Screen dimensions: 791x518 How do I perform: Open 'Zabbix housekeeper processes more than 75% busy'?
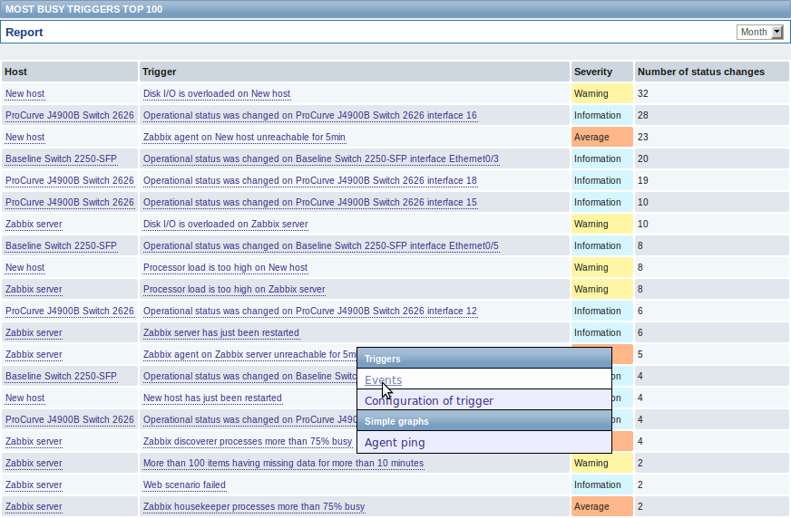point(254,507)
